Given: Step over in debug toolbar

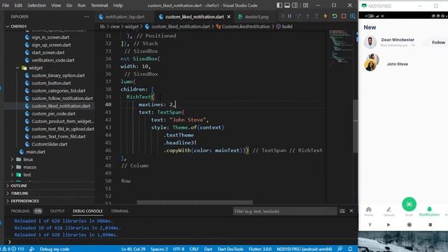Looking at the screenshot, I should [x=299, y=16].
